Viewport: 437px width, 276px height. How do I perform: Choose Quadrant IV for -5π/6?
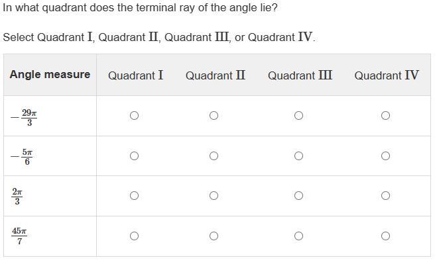385,156
